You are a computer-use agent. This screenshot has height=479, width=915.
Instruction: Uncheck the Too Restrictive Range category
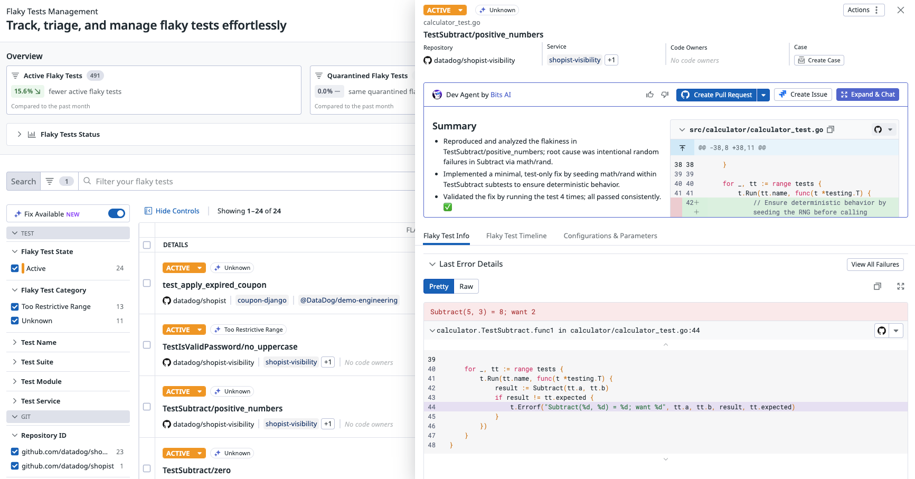click(15, 307)
